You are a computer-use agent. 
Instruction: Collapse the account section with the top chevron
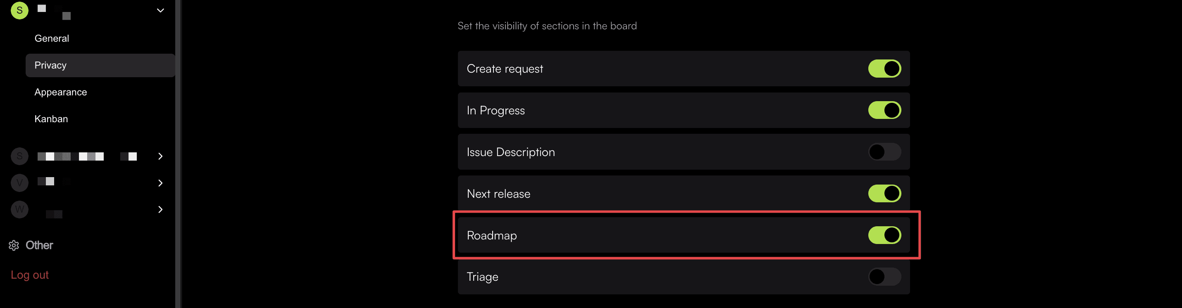click(x=160, y=10)
